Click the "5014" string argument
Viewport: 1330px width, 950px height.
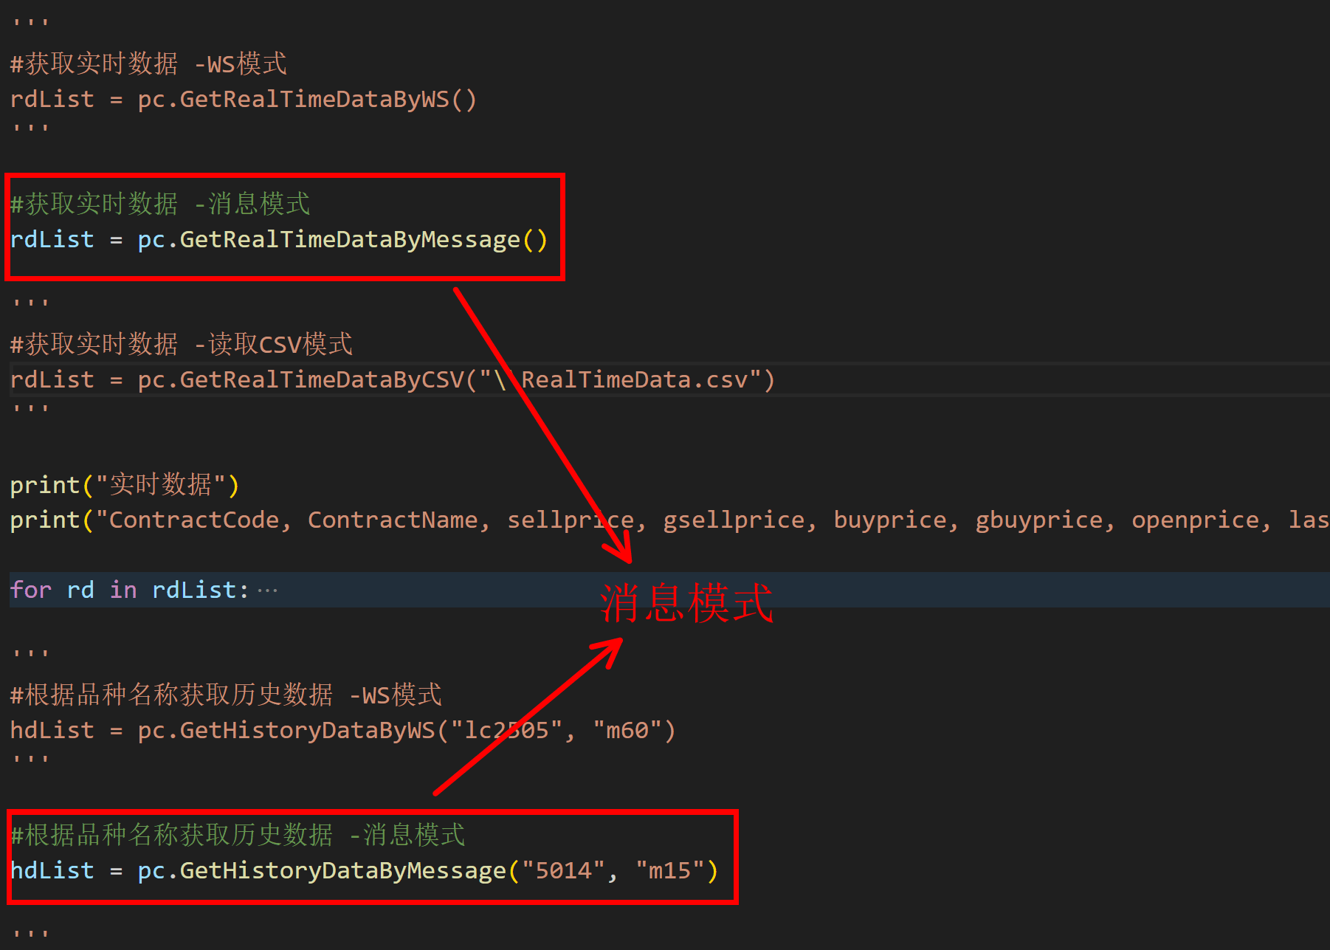point(564,871)
